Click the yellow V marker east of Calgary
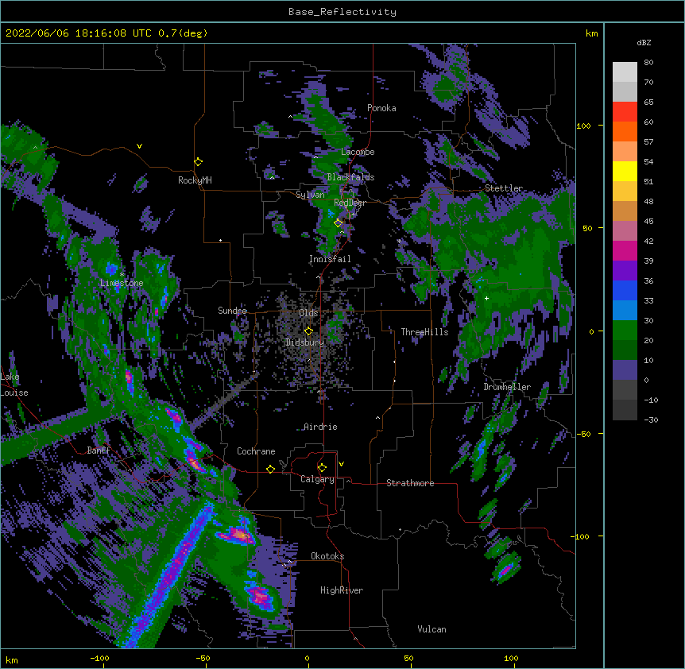The image size is (685, 669). (x=341, y=464)
